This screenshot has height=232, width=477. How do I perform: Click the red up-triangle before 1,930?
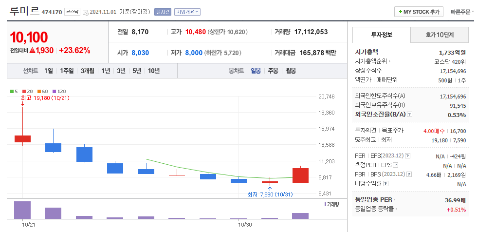coord(32,51)
